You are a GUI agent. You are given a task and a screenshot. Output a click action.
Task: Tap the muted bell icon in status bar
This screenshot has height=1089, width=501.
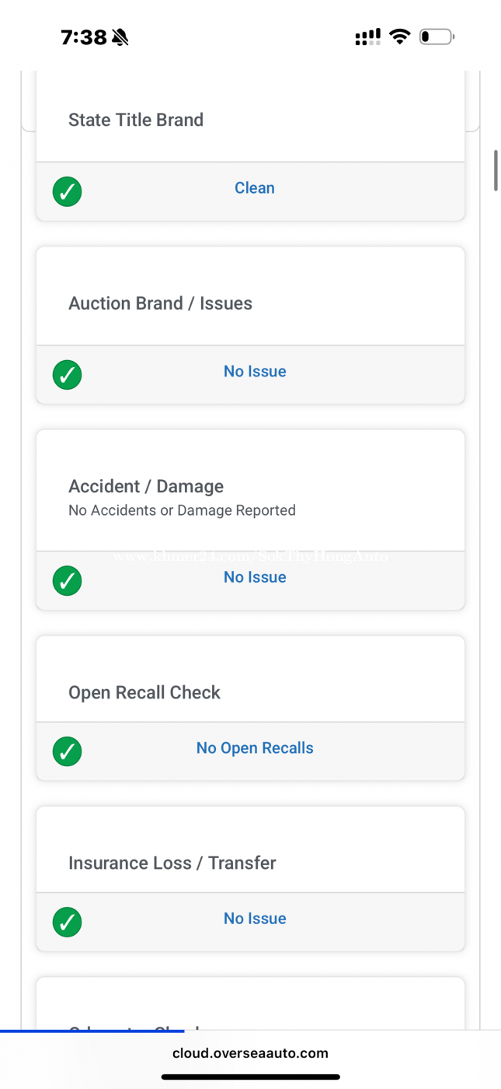tap(120, 37)
